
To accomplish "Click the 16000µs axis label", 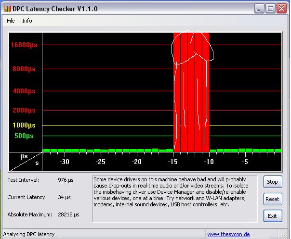I will point(24,45).
